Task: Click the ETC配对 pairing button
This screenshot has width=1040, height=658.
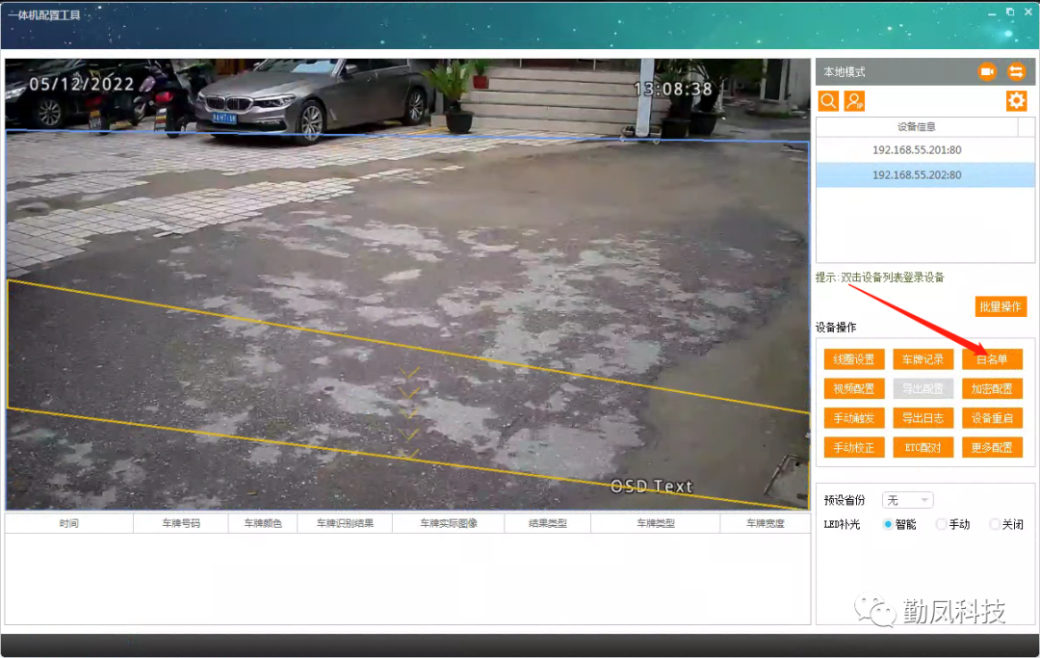Action: (x=923, y=447)
